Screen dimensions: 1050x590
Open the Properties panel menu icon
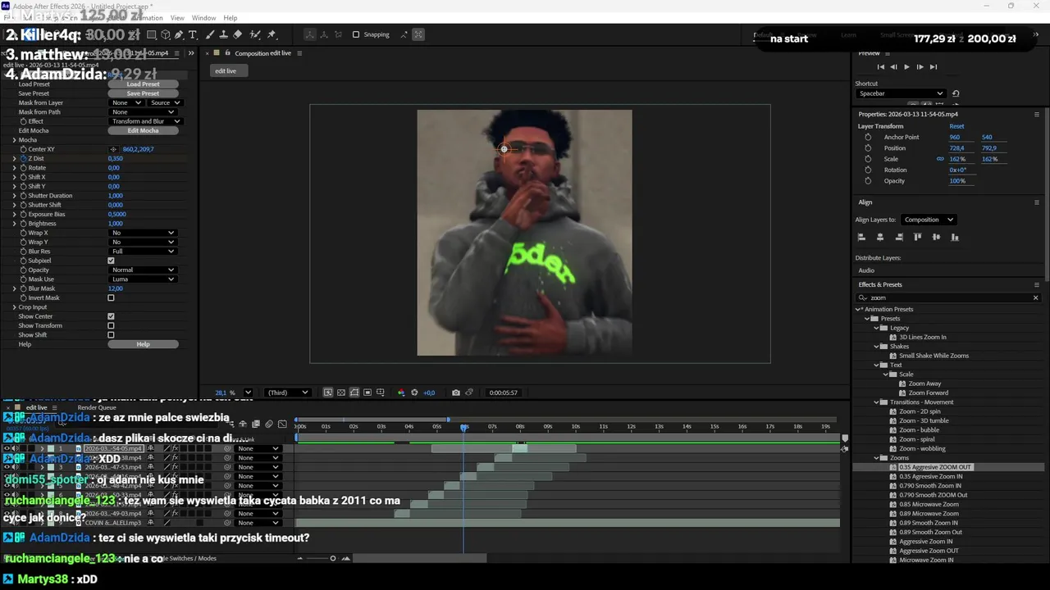(1037, 114)
